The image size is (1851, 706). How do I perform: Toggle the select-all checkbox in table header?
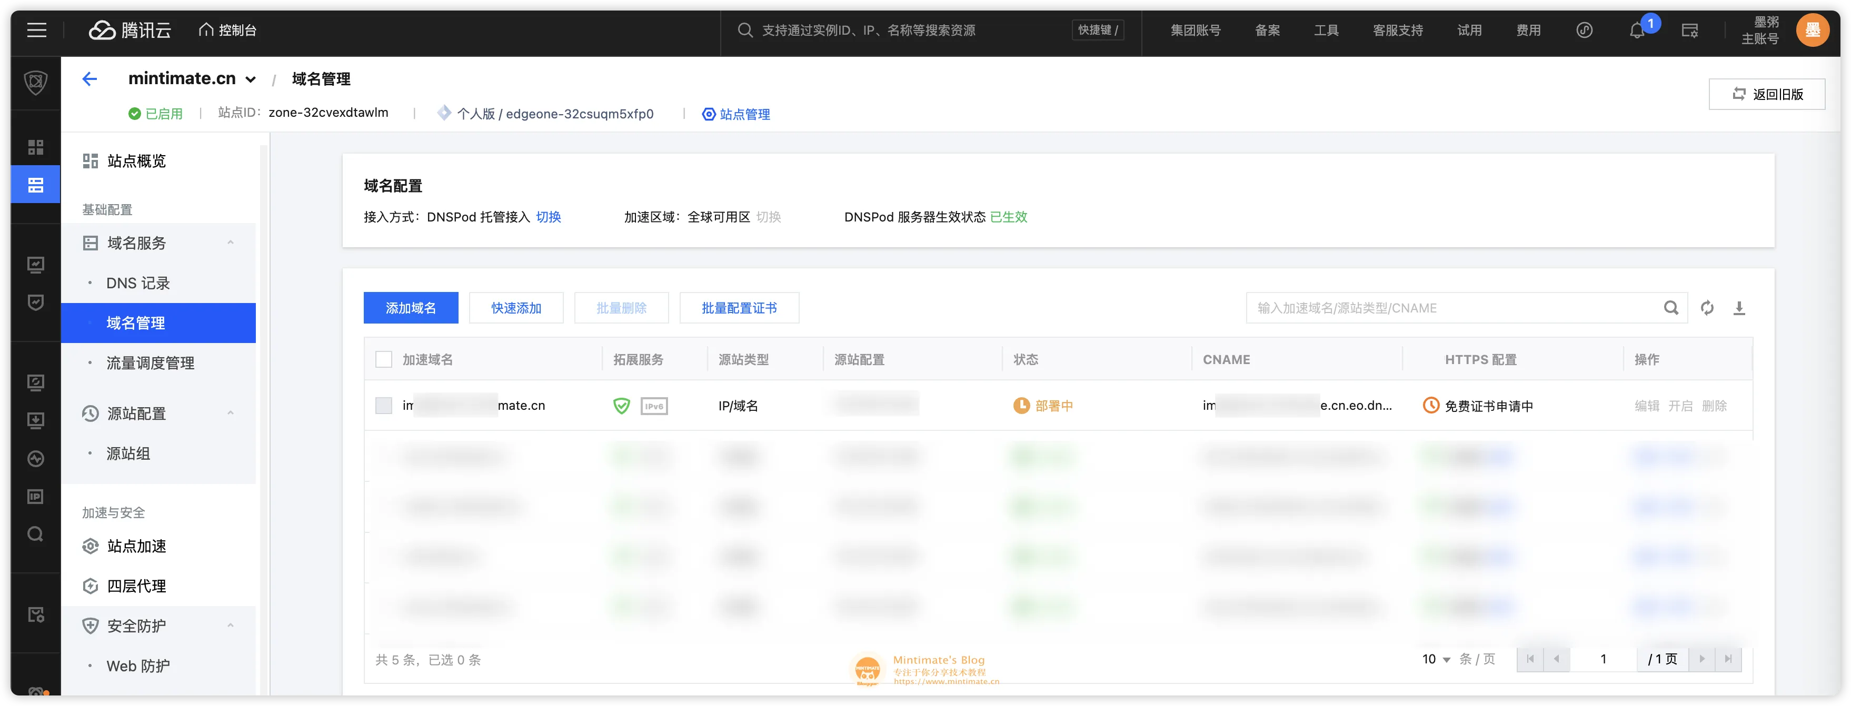click(384, 359)
